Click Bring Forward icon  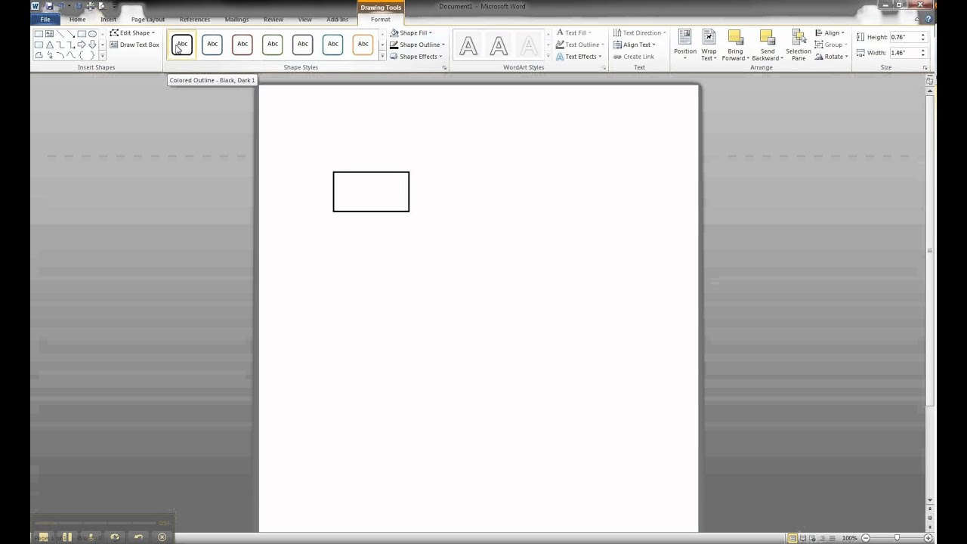tap(735, 38)
